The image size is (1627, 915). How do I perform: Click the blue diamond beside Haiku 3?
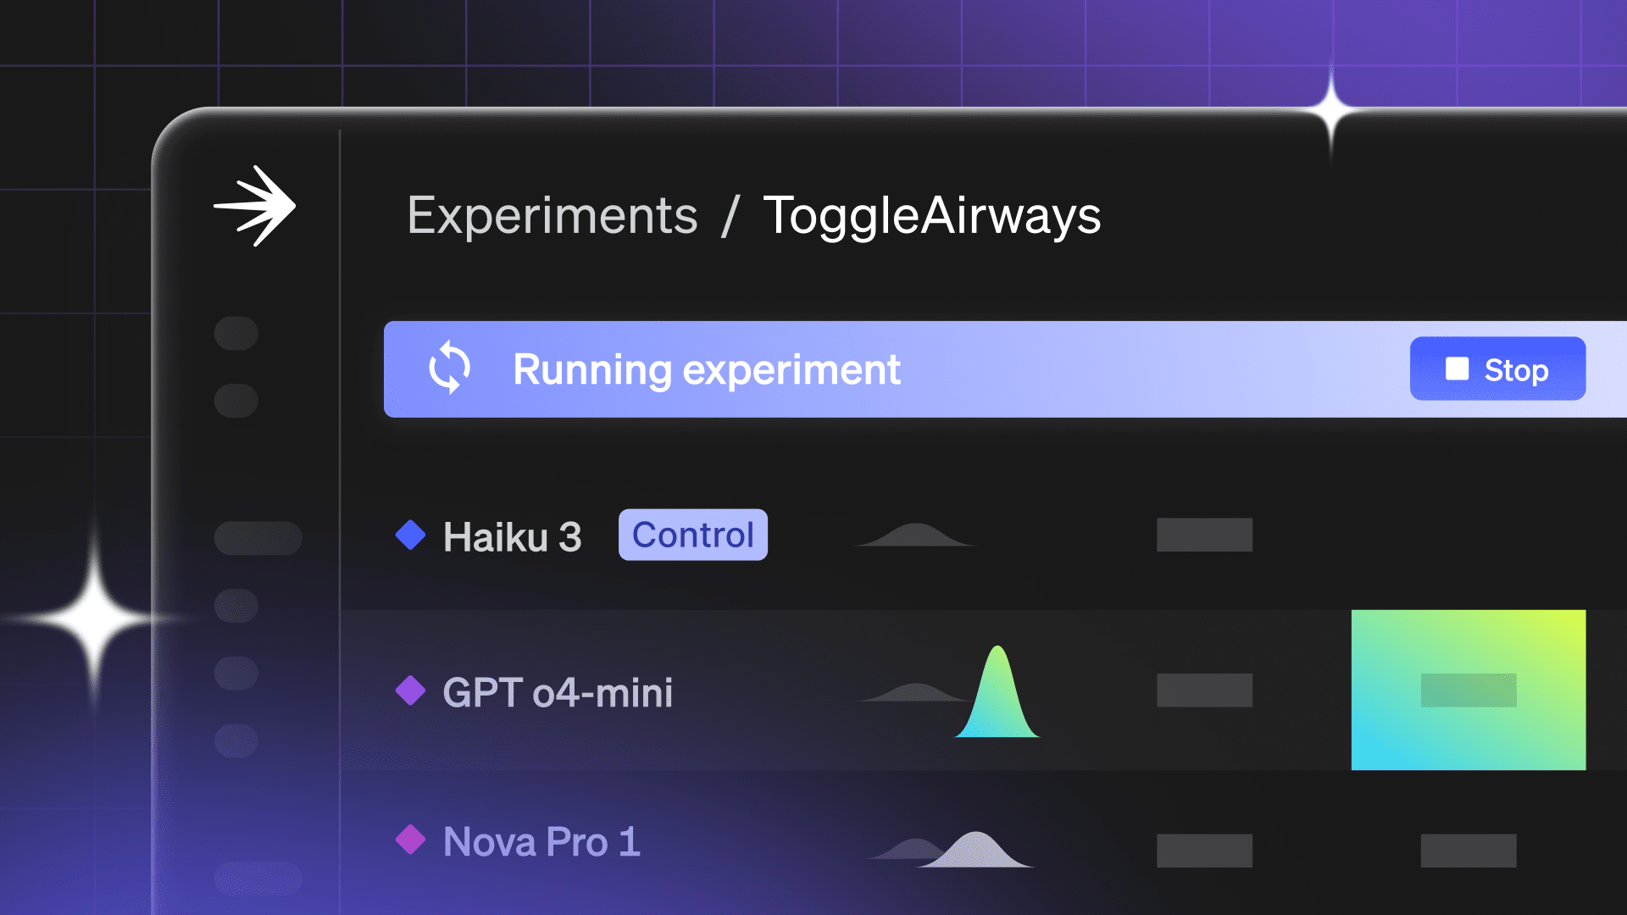click(411, 535)
